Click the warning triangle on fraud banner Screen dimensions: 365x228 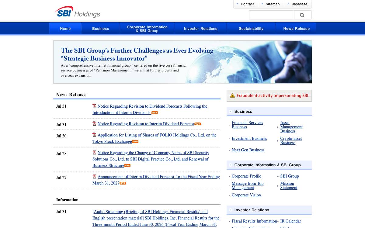click(x=232, y=95)
